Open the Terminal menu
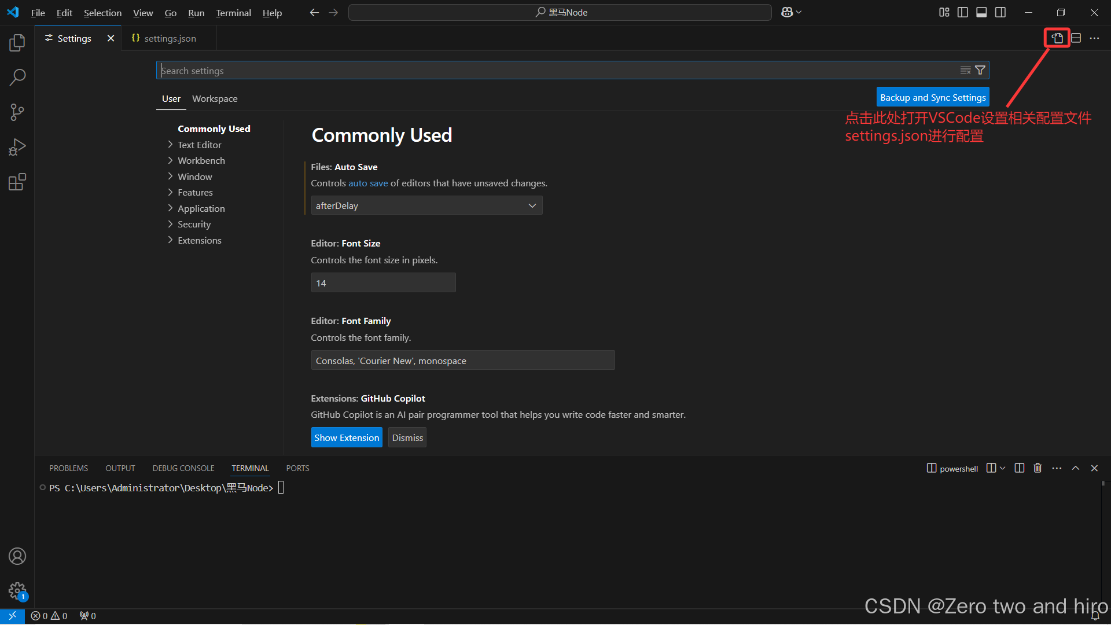The image size is (1111, 625). click(233, 13)
